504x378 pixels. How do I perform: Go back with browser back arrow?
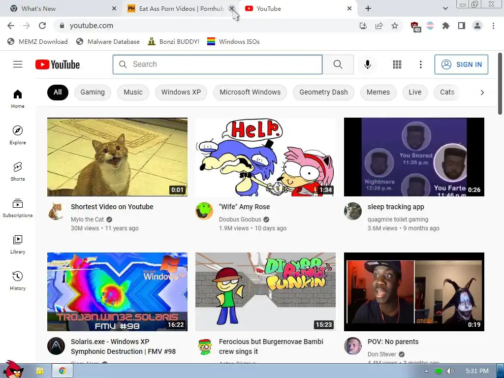11,26
